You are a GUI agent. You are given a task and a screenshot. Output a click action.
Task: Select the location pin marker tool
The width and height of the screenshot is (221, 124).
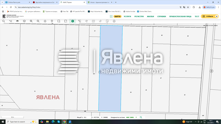(52, 21)
